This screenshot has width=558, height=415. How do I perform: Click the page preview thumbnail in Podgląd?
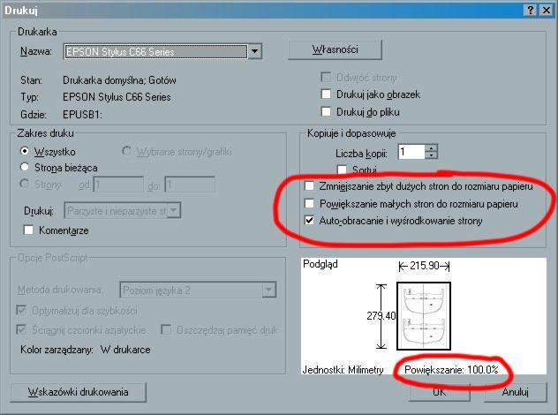coord(423,318)
